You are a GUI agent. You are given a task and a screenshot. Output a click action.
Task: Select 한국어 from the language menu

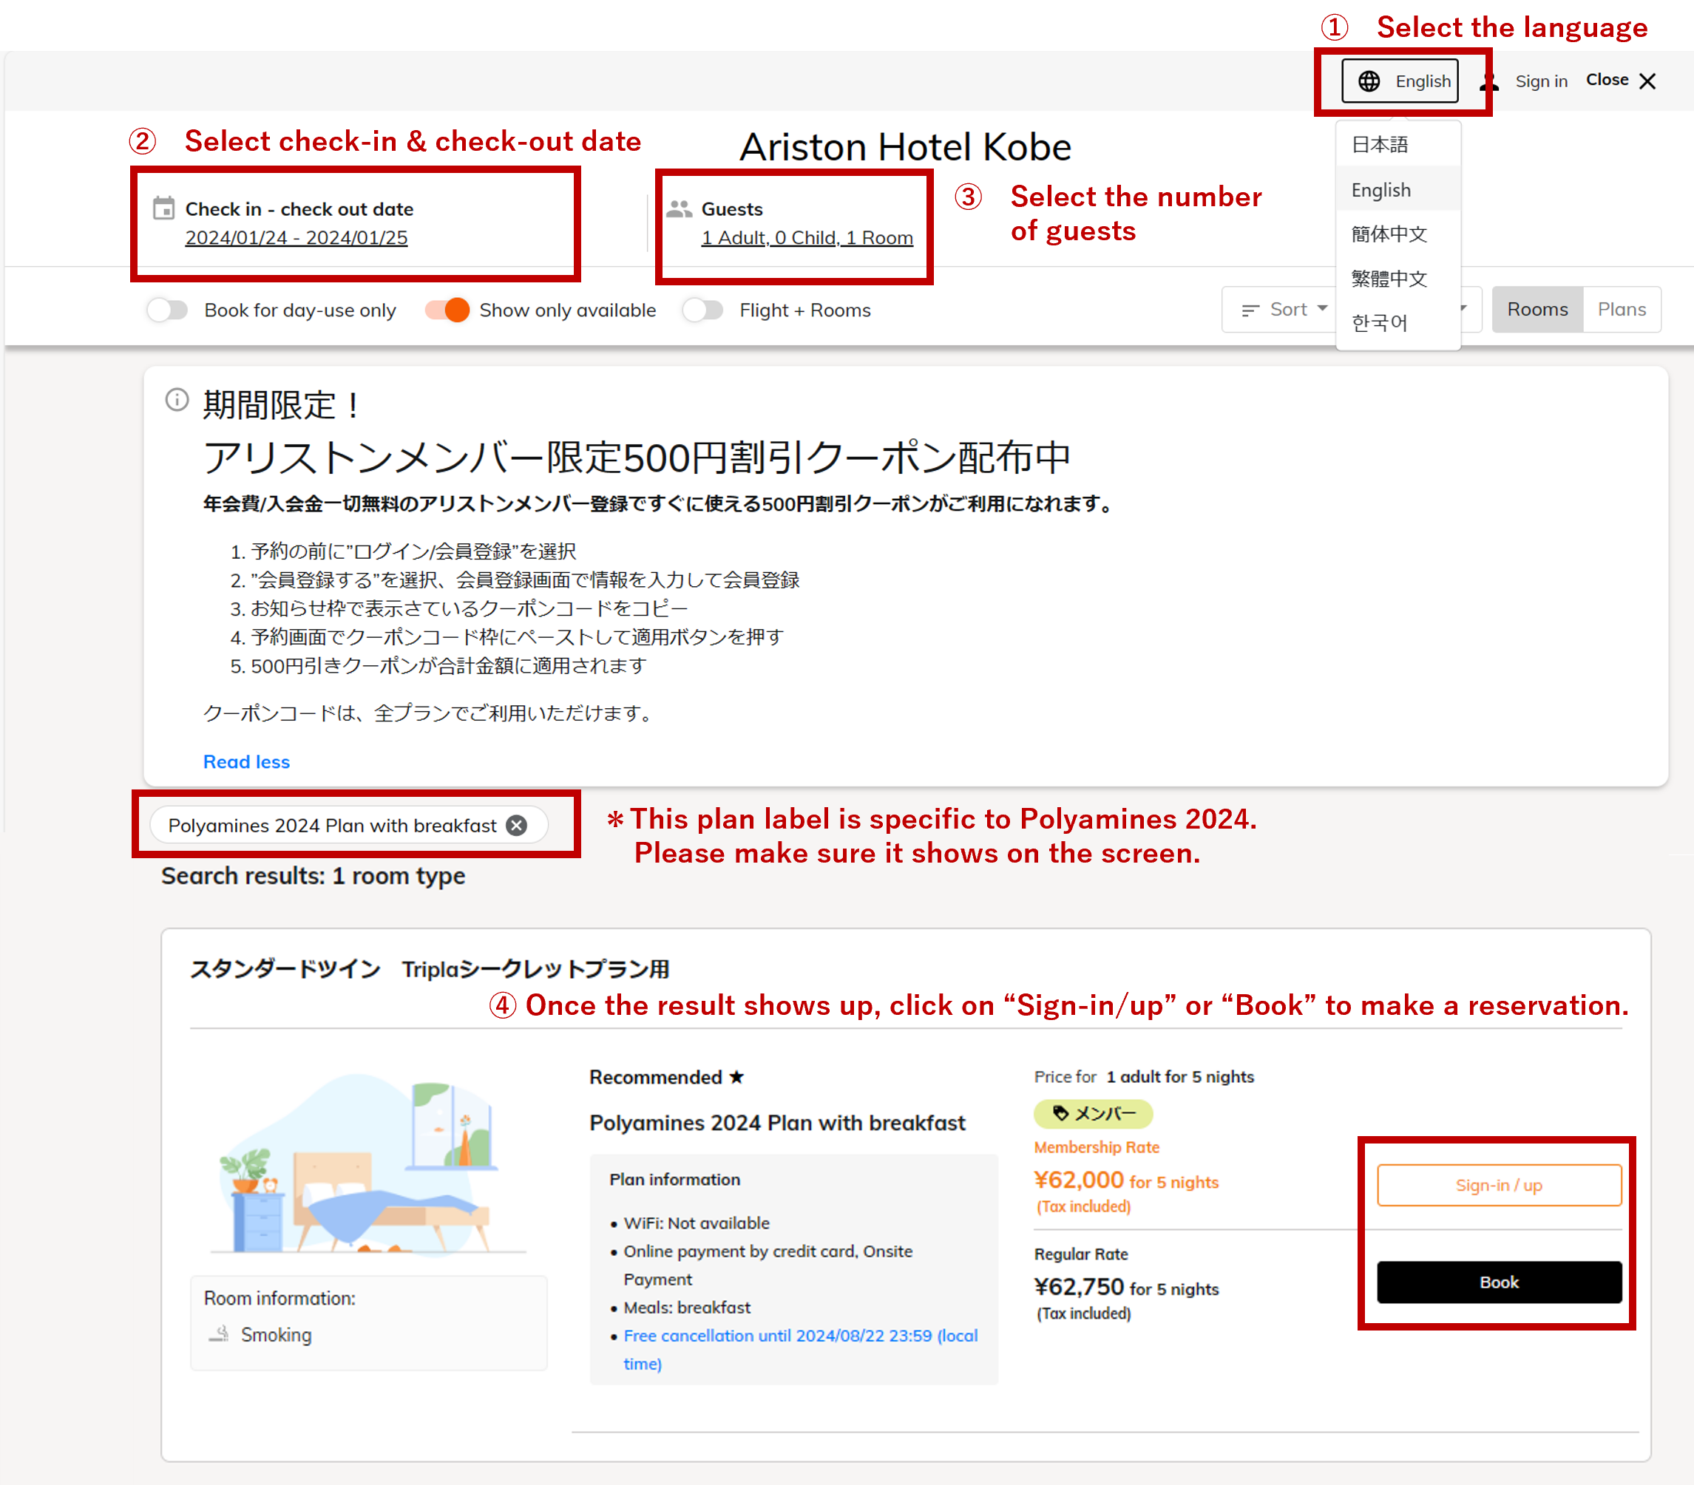coord(1398,322)
